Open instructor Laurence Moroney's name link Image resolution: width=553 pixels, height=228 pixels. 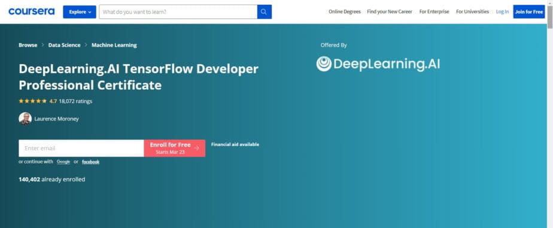56,119
